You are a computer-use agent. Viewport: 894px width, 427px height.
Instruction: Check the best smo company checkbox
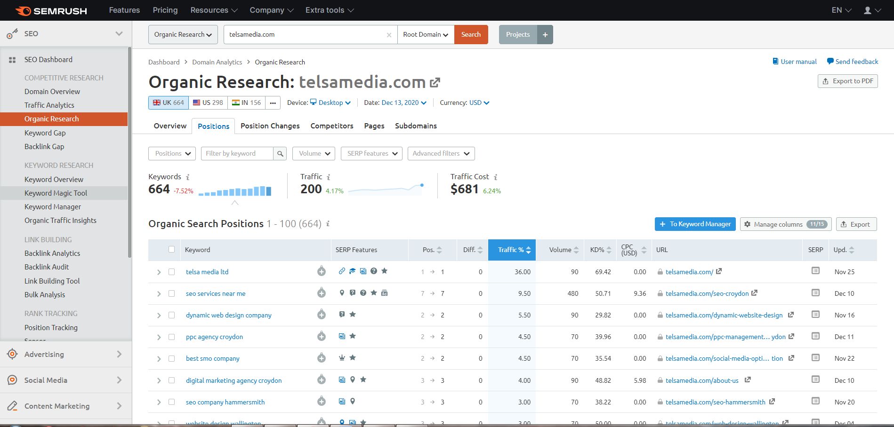(172, 358)
